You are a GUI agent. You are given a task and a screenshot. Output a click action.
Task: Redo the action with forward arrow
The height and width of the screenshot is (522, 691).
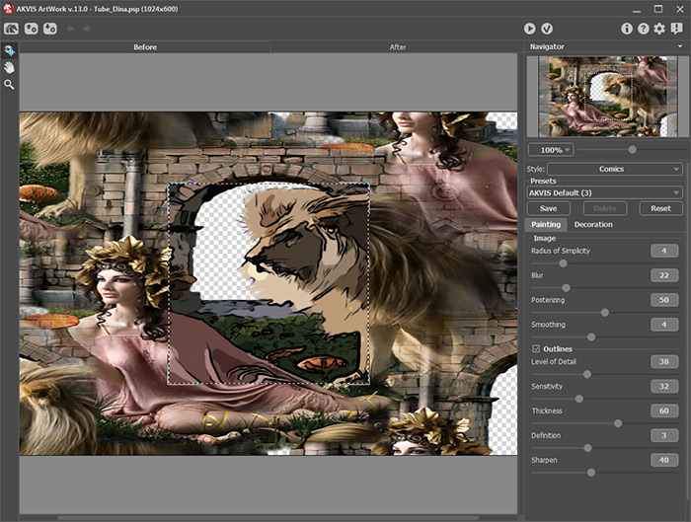click(87, 29)
